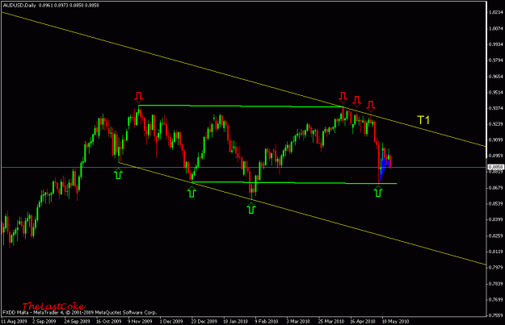Select the 1 Dec 2009 date label

coord(171,322)
